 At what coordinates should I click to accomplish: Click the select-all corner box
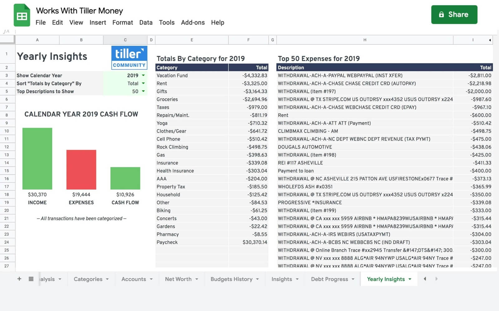pos(7,39)
